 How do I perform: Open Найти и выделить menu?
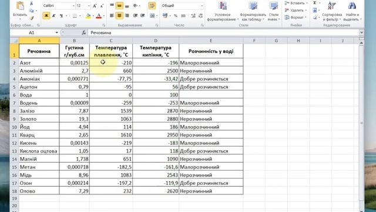point(352,11)
